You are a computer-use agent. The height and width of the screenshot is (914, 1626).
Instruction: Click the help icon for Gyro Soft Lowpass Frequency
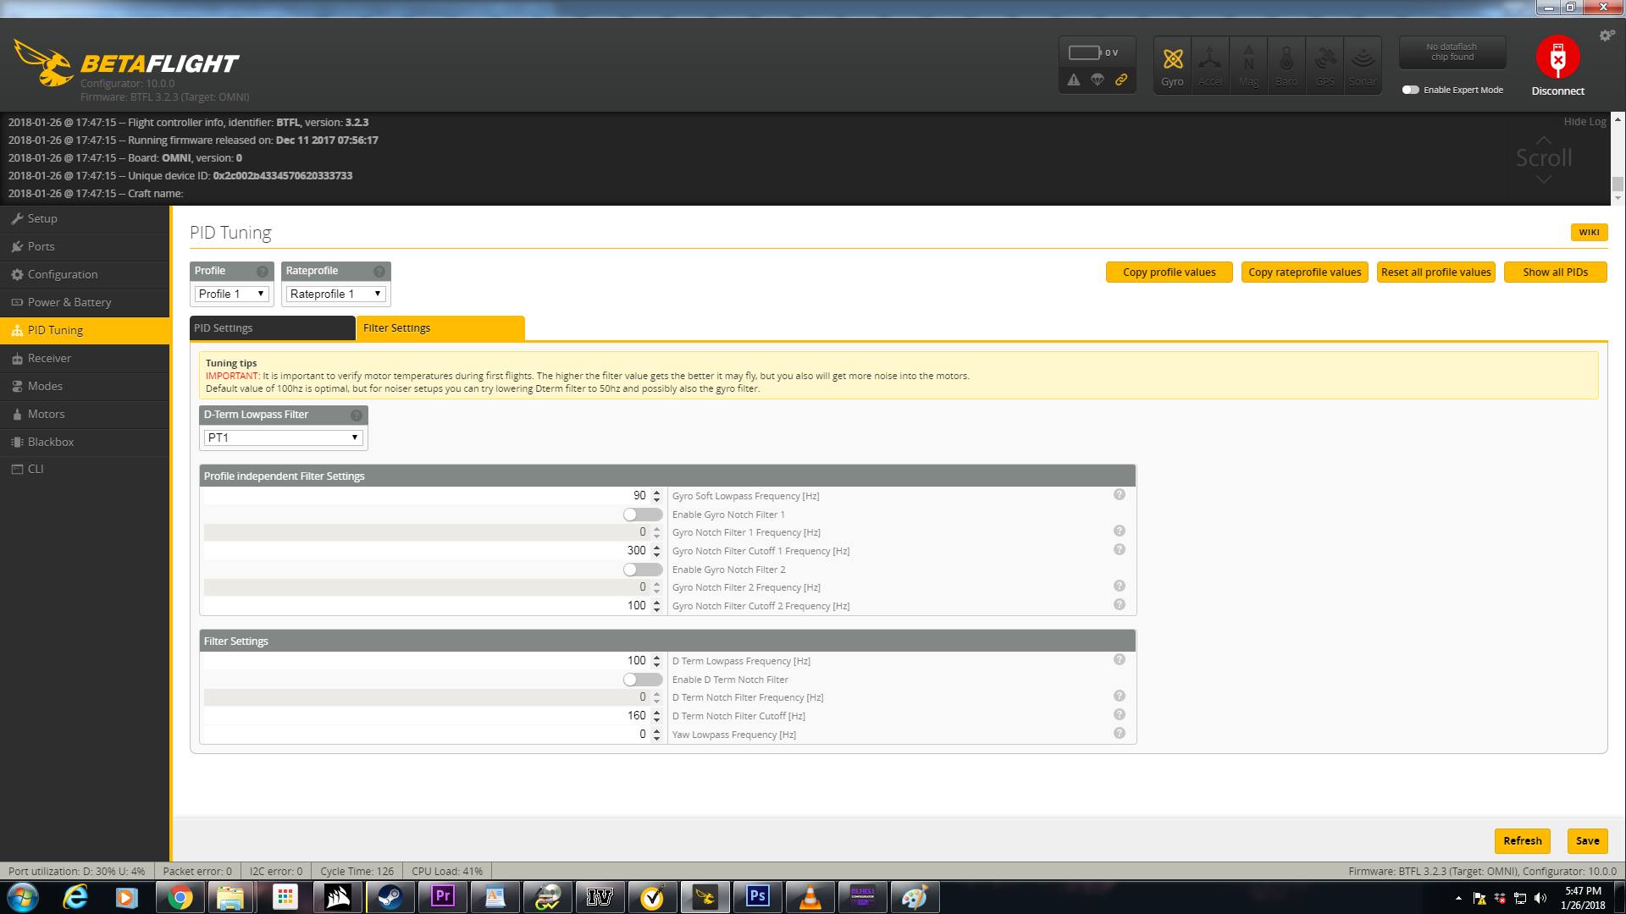tap(1119, 495)
